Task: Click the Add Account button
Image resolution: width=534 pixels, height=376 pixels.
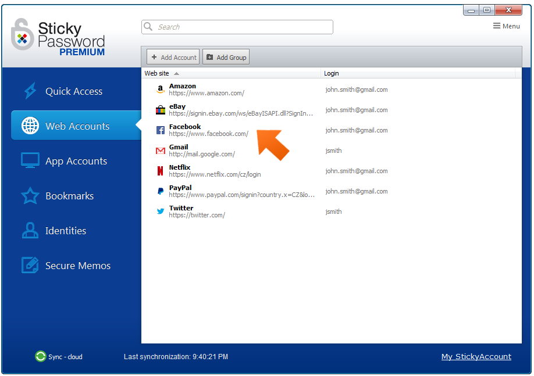Action: tap(173, 57)
